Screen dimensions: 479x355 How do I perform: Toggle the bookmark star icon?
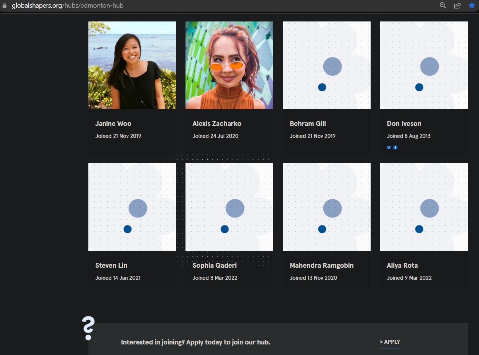point(472,5)
